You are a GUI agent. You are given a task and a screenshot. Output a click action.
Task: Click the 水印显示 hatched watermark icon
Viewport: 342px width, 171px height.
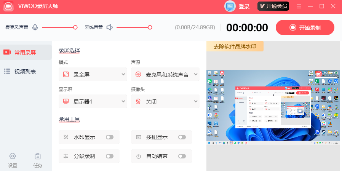pos(66,137)
